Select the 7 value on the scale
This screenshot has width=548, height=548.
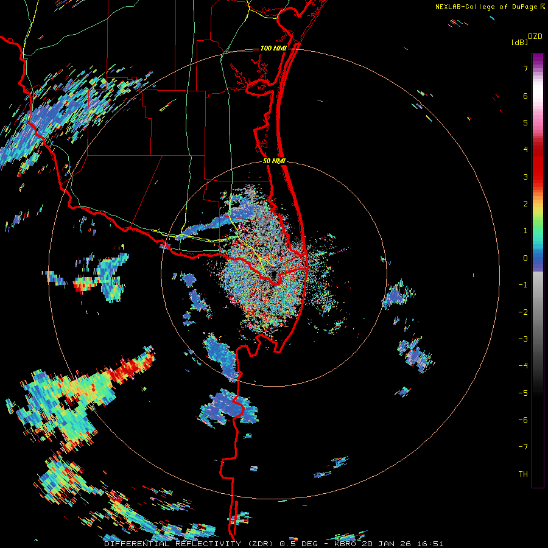tap(525, 68)
